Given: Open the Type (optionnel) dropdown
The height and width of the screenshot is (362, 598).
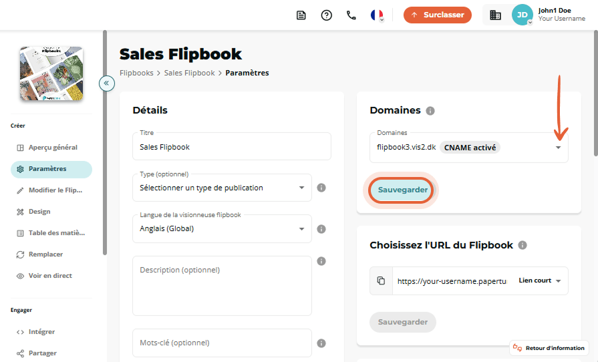Looking at the screenshot, I should click(222, 188).
